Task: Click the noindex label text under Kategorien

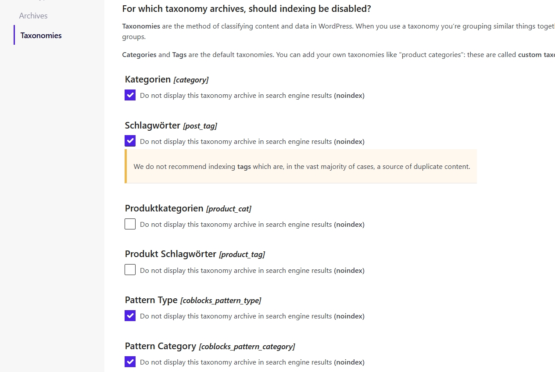Action: [x=252, y=96]
